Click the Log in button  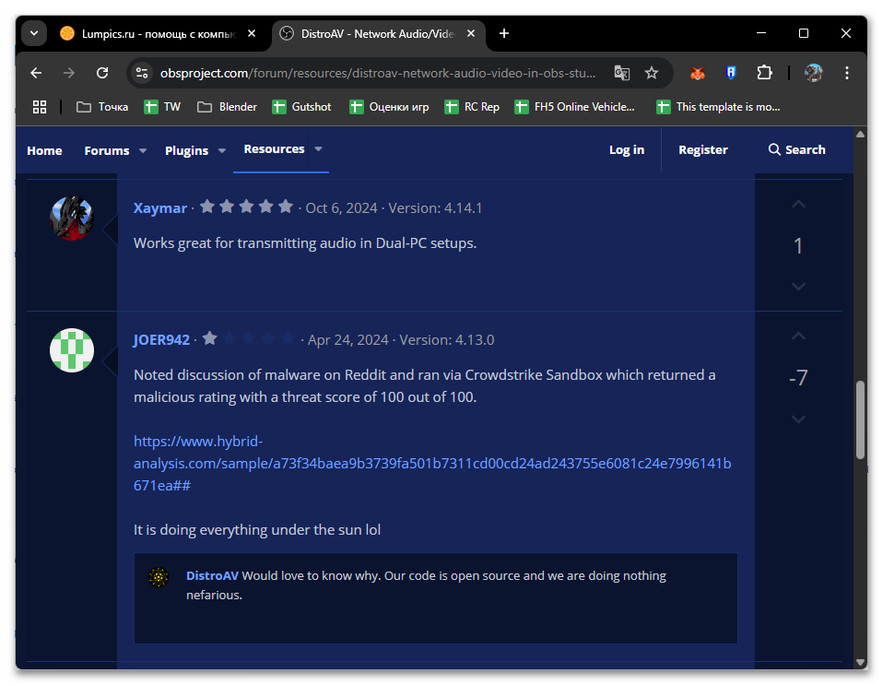click(627, 150)
